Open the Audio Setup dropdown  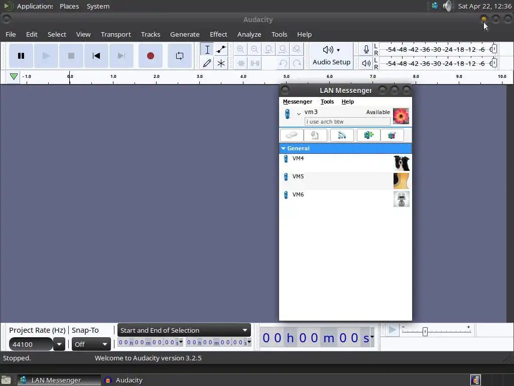pos(331,56)
